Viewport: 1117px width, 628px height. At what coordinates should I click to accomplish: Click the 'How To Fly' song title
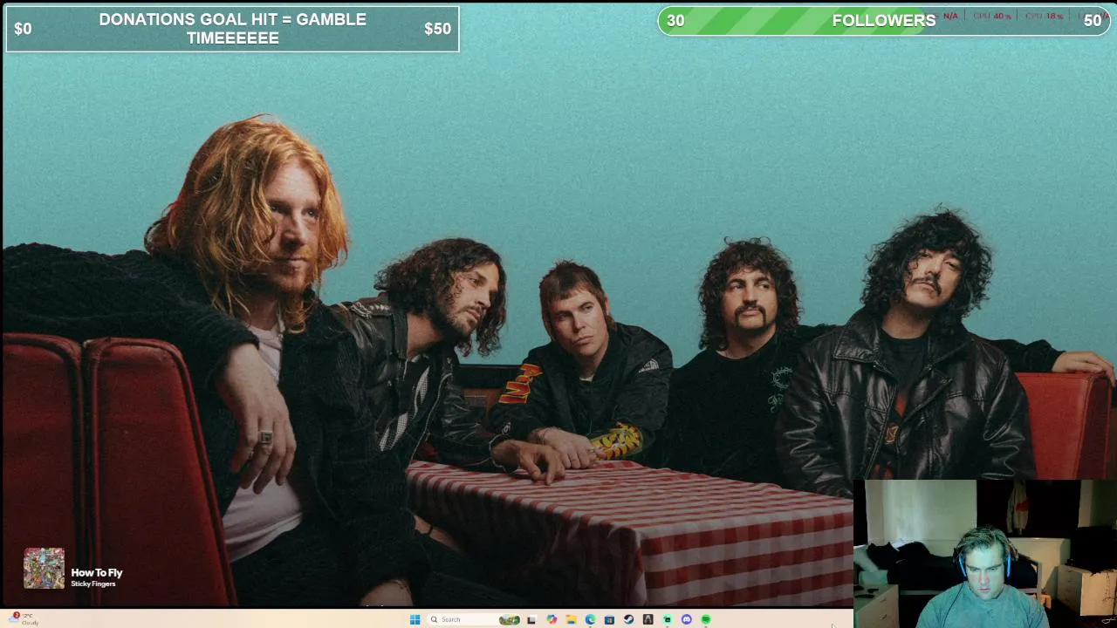tap(97, 573)
